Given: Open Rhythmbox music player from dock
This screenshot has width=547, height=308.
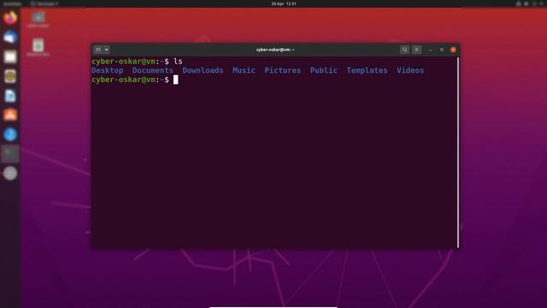Looking at the screenshot, I should click(10, 76).
